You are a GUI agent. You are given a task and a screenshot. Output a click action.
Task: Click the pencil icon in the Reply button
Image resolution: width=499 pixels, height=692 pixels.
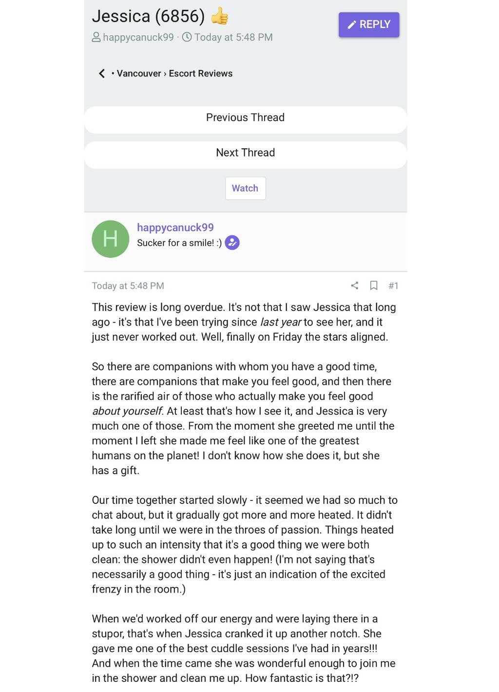(352, 25)
